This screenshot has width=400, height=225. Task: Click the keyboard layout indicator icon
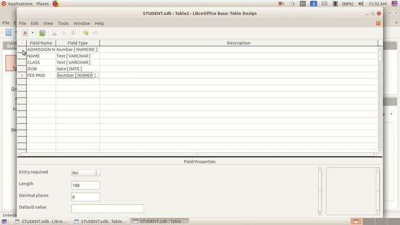click(302, 4)
